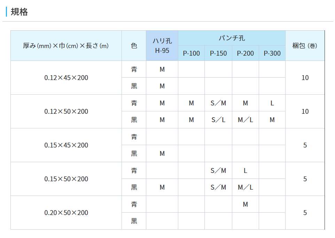This screenshot has height=238, width=335.
Task: Click the 梱包 (巻) column header
Action: coord(305,46)
